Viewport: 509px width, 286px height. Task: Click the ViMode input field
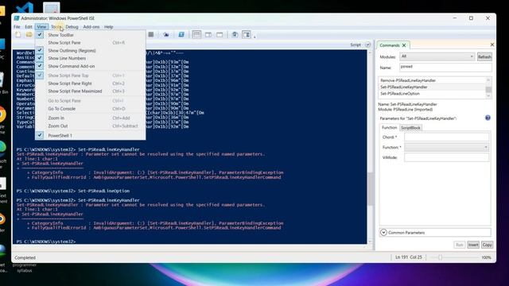(x=446, y=157)
